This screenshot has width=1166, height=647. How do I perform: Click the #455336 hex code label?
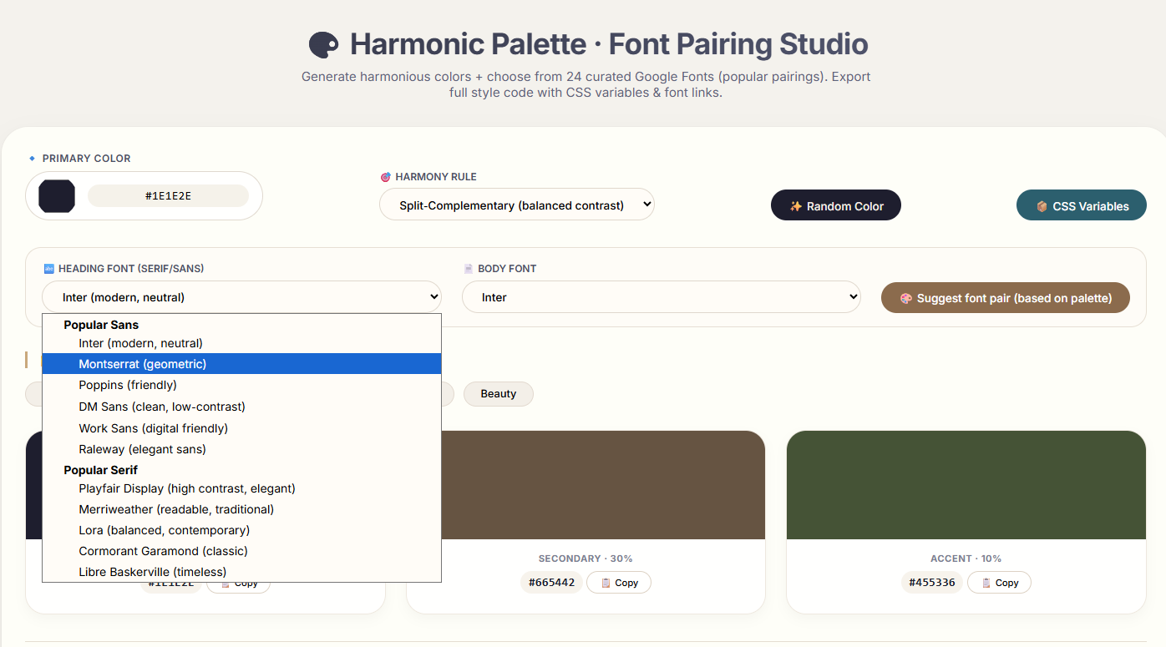932,583
